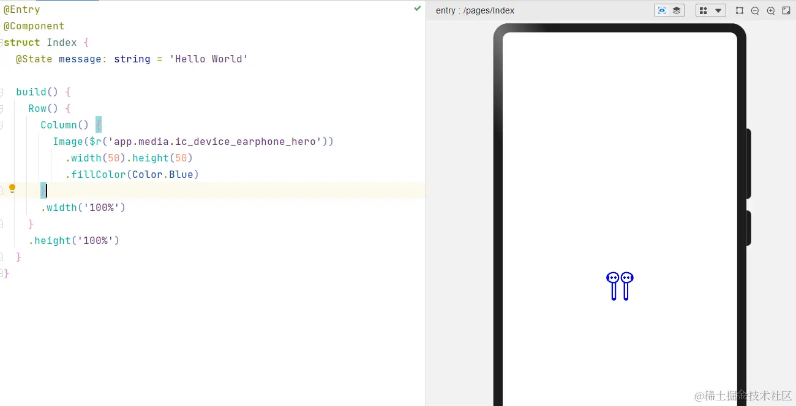This screenshot has width=796, height=406.
Task: Click the @State decorator text
Action: pyautogui.click(x=34, y=59)
